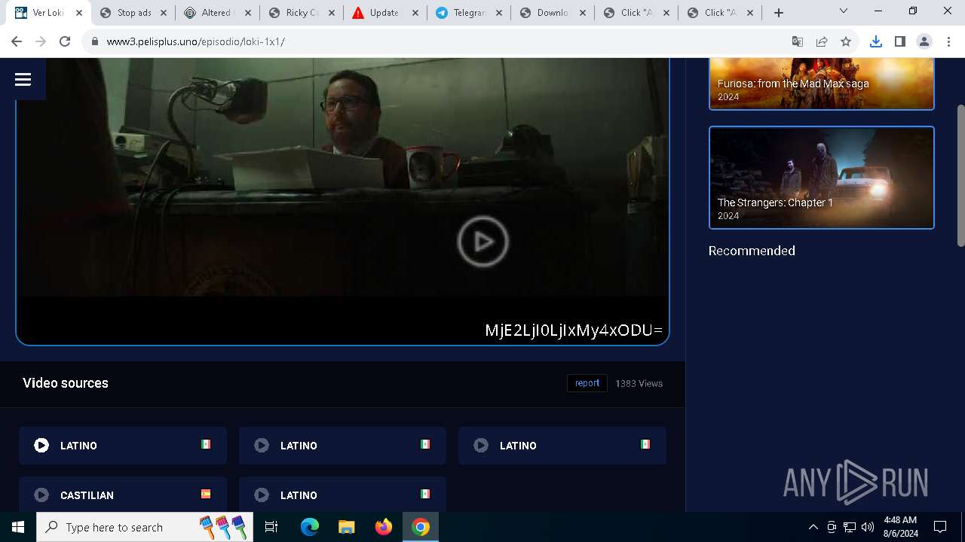Go back in browser history
The image size is (965, 542).
click(x=17, y=41)
